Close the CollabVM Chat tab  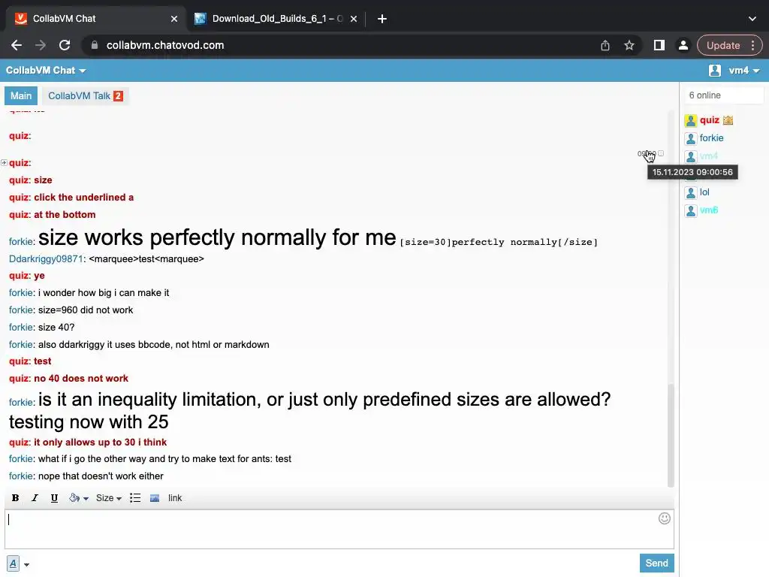(x=174, y=19)
